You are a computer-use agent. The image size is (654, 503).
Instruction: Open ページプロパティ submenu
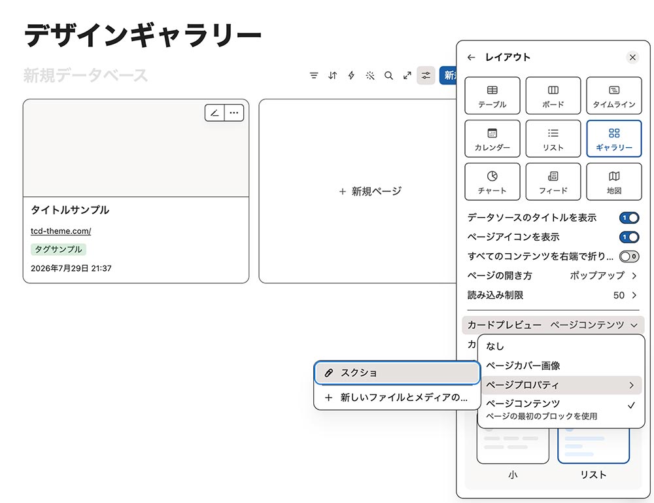[561, 385]
